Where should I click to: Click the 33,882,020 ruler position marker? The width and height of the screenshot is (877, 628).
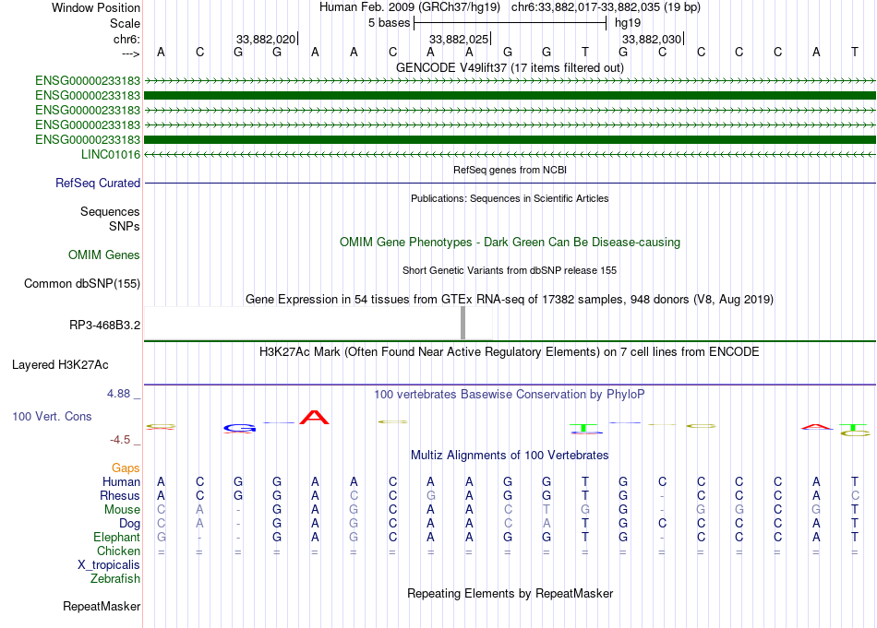coord(266,39)
